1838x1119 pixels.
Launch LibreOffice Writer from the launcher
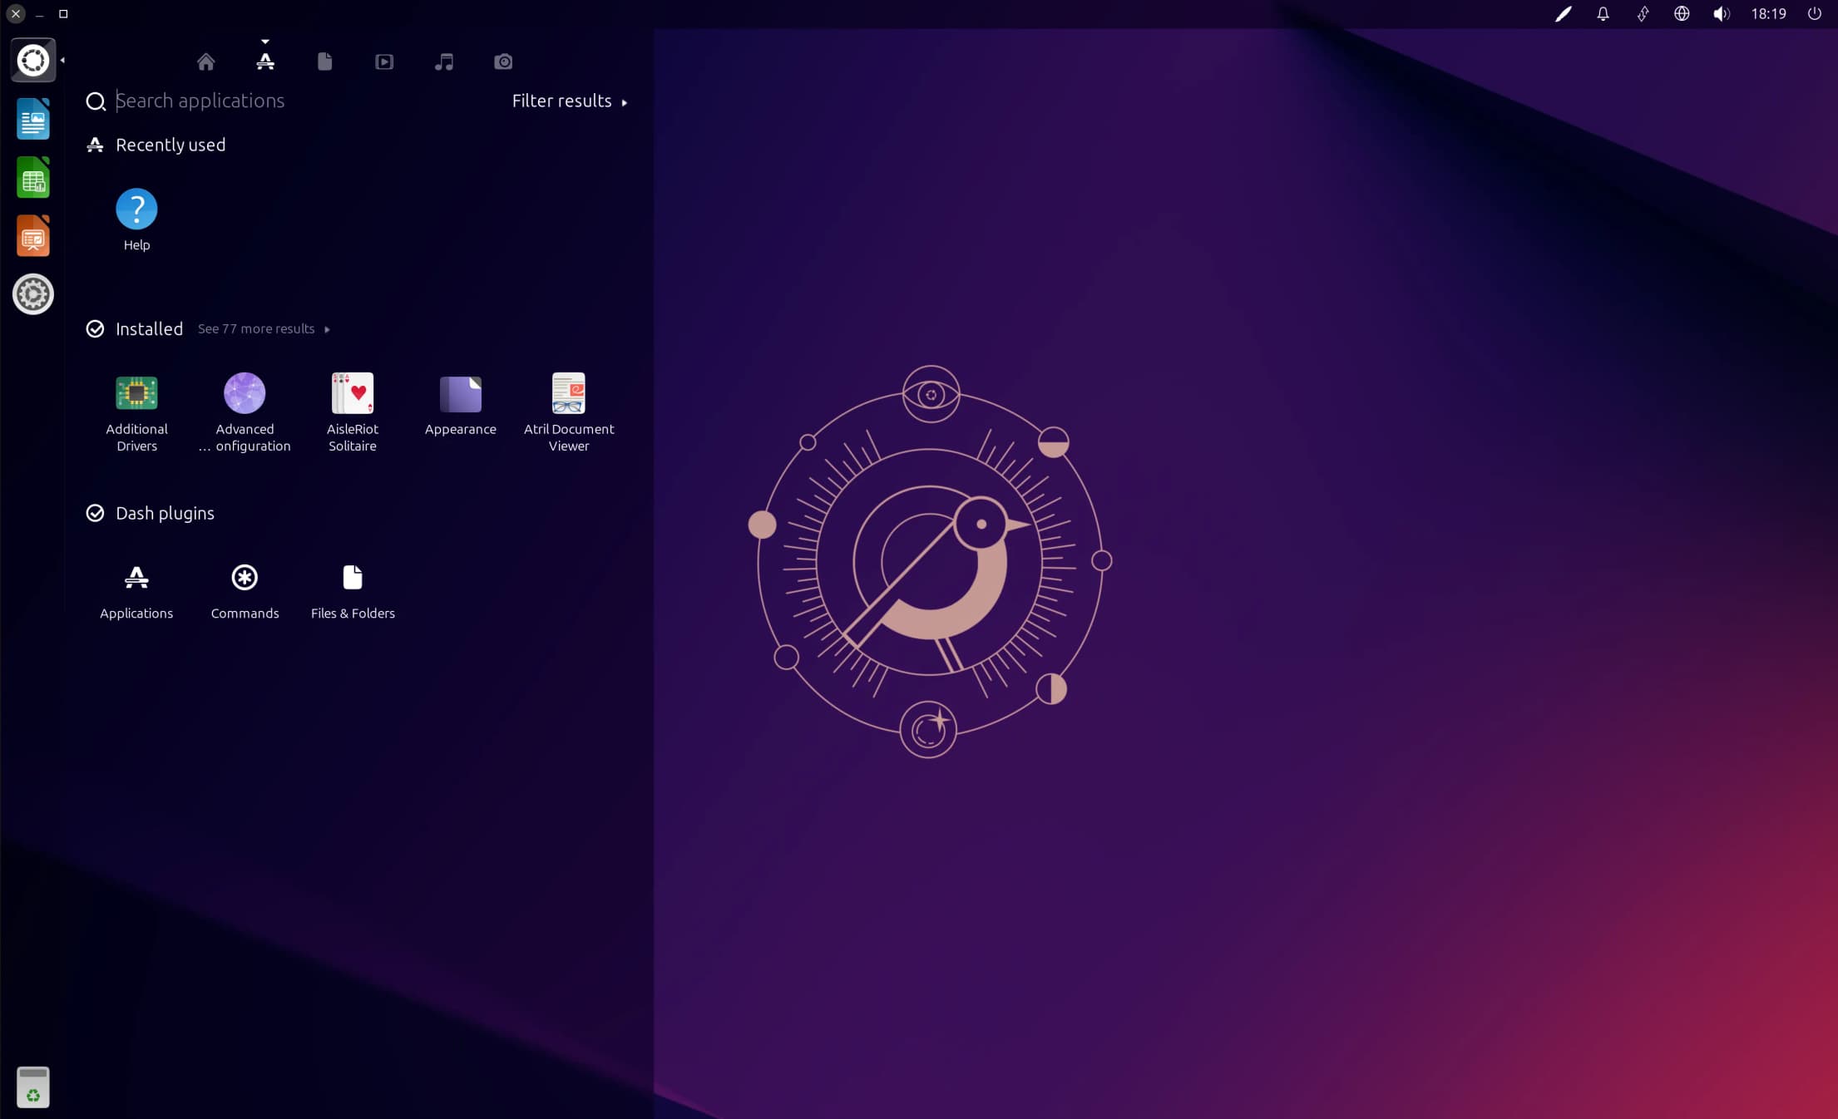pyautogui.click(x=32, y=119)
